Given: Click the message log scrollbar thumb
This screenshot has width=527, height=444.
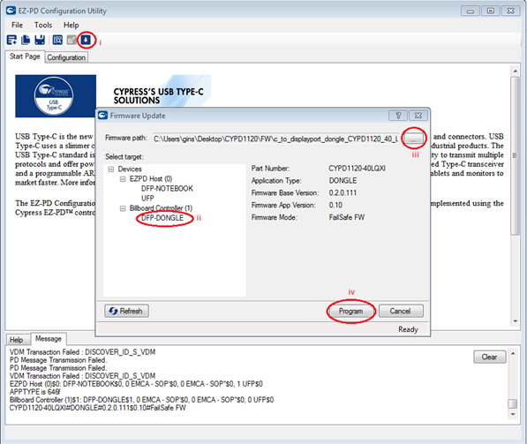Looking at the screenshot, I should (x=513, y=403).
